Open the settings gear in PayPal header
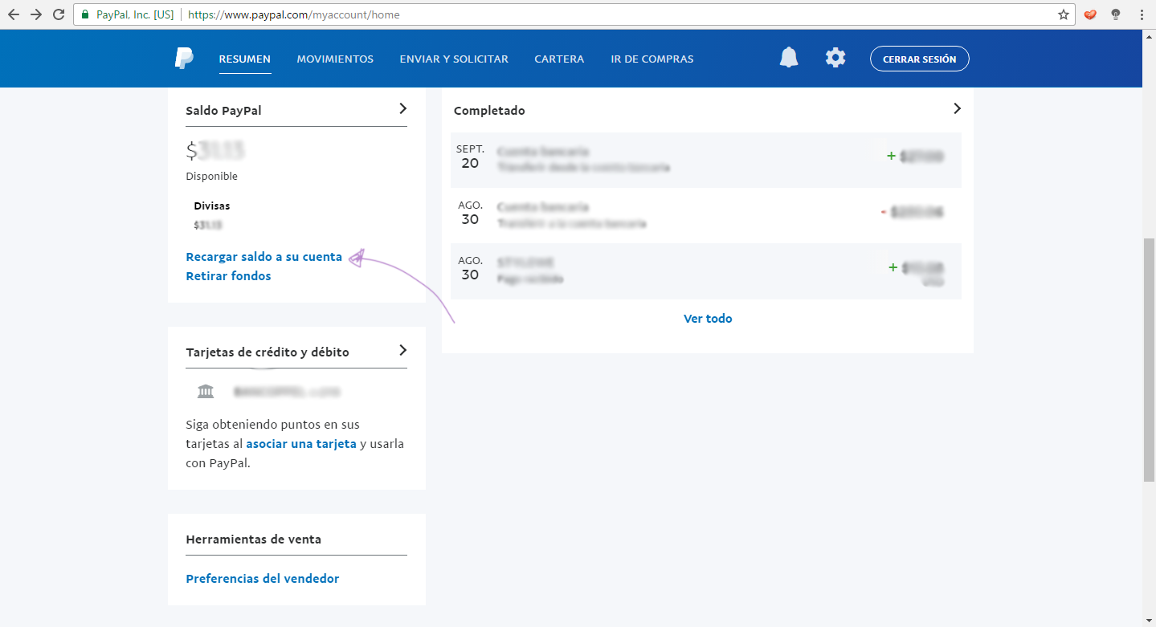This screenshot has height=627, width=1156. (x=835, y=58)
